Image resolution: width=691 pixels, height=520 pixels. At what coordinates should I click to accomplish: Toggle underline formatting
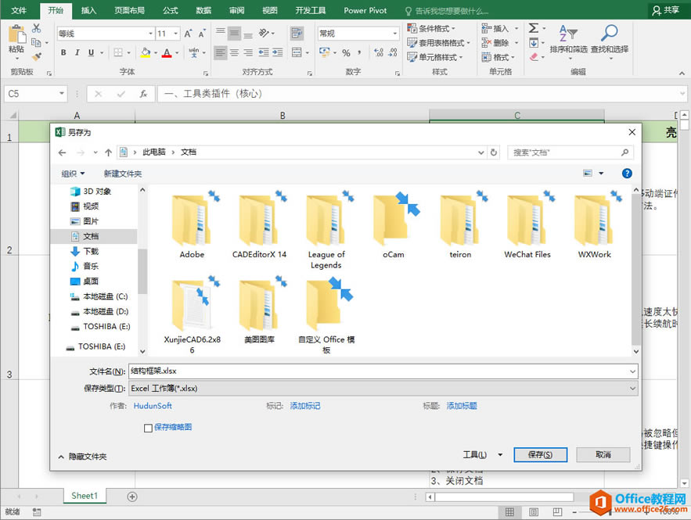[91, 53]
